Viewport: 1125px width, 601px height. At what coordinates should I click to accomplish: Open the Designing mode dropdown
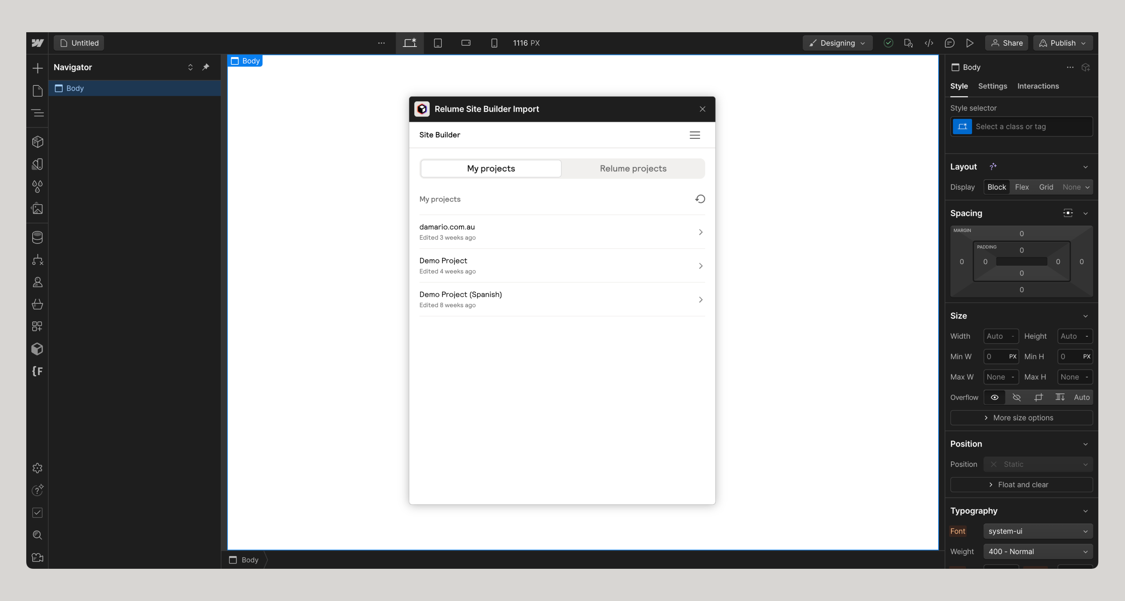(837, 43)
